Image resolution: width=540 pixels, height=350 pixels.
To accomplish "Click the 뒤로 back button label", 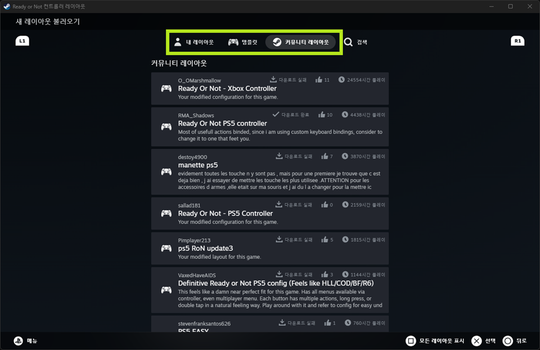I will pos(521,340).
